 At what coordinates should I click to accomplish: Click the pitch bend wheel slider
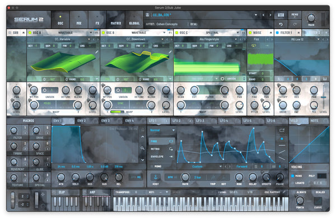13,200
